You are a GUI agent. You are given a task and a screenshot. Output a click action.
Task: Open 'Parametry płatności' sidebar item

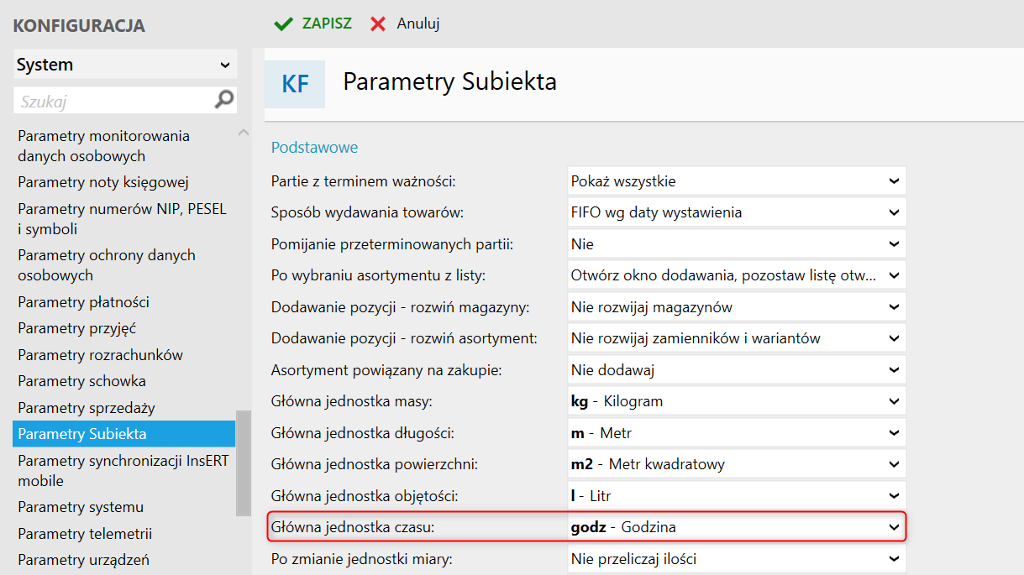[84, 302]
